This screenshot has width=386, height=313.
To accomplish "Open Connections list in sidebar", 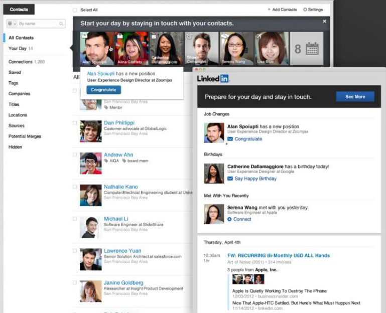I will click(21, 62).
